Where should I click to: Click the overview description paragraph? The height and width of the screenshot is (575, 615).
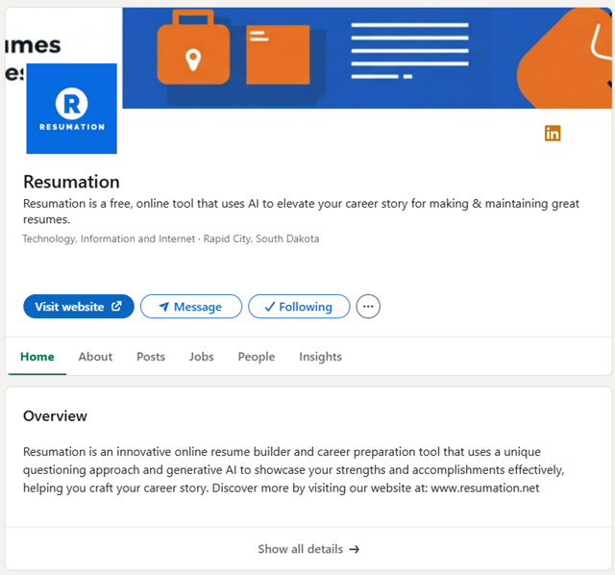(293, 470)
